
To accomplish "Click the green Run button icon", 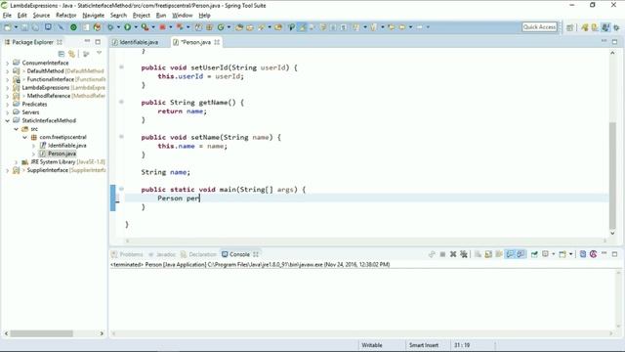I will click(x=127, y=27).
